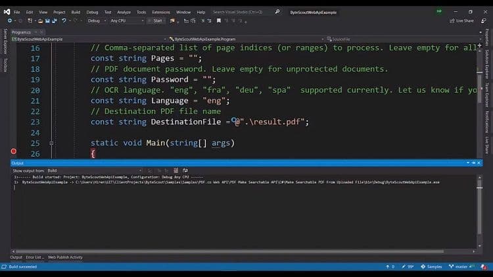Open the Debug configuration dropdown

click(96, 20)
